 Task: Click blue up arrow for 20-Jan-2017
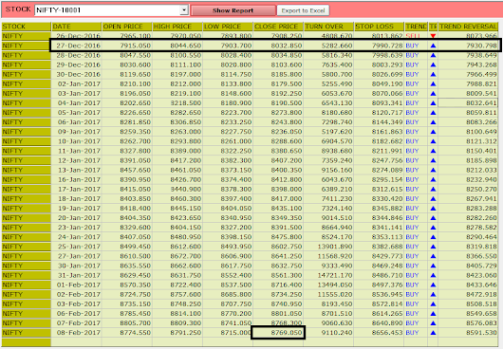[433, 218]
